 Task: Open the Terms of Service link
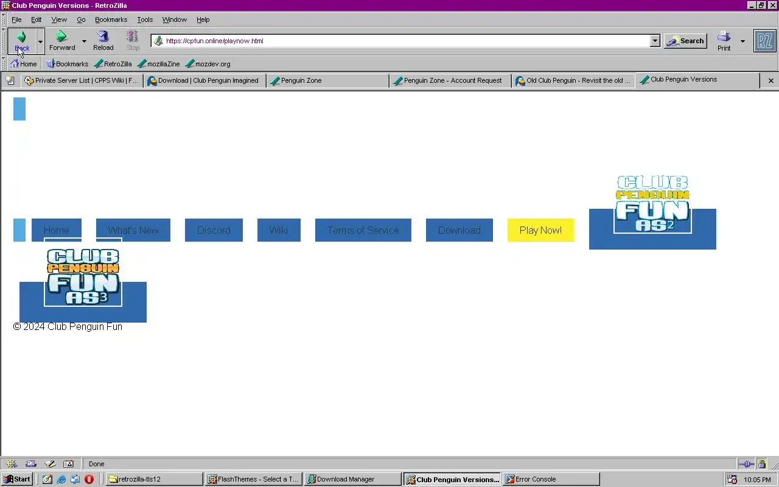(363, 230)
